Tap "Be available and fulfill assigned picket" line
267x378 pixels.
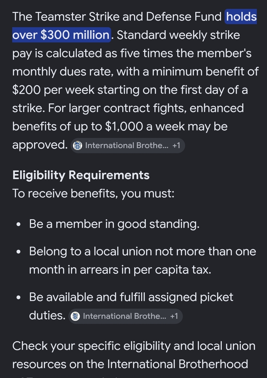131,297
